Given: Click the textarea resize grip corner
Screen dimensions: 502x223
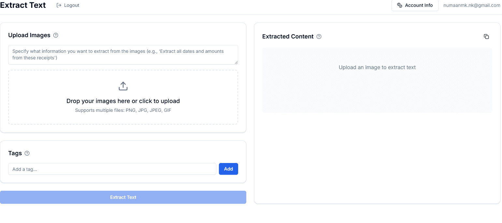Looking at the screenshot, I should [x=236, y=63].
